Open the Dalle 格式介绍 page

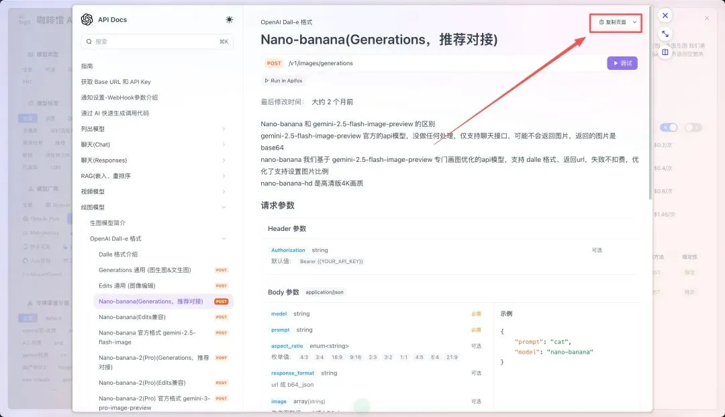tap(118, 254)
